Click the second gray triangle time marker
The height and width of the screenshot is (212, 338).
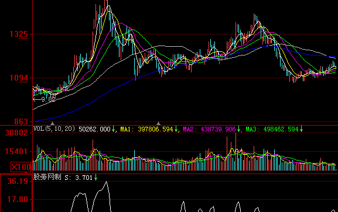coord(158,123)
